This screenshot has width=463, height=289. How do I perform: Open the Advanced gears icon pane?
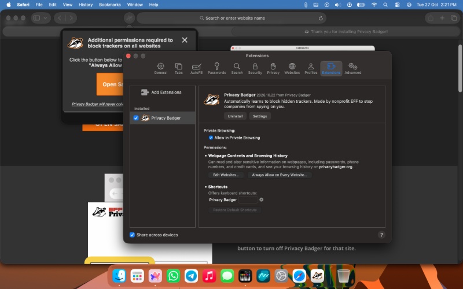point(352,68)
